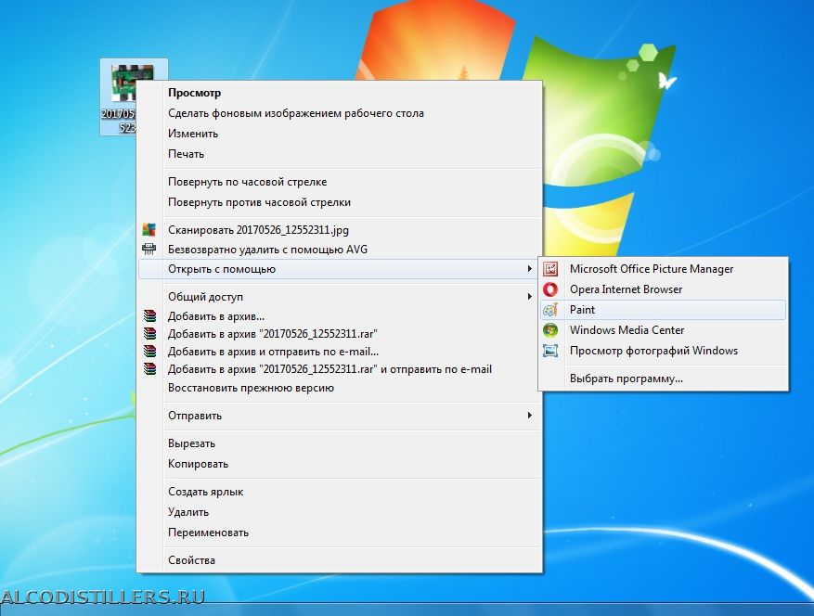The image size is (814, 616).
Task: Expand the 'Открыть с помощью' submenu arrow
Action: pyautogui.click(x=530, y=269)
